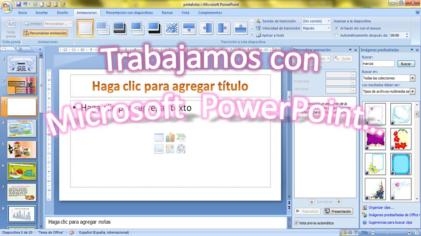Enable 'Automáticamente después de' checkbox
The width and height of the screenshot is (421, 236).
[x=336, y=35]
